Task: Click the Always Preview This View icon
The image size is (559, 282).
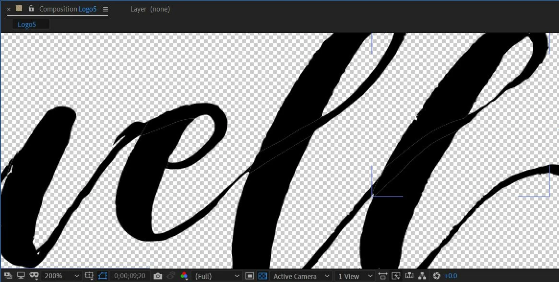Action: 8,276
